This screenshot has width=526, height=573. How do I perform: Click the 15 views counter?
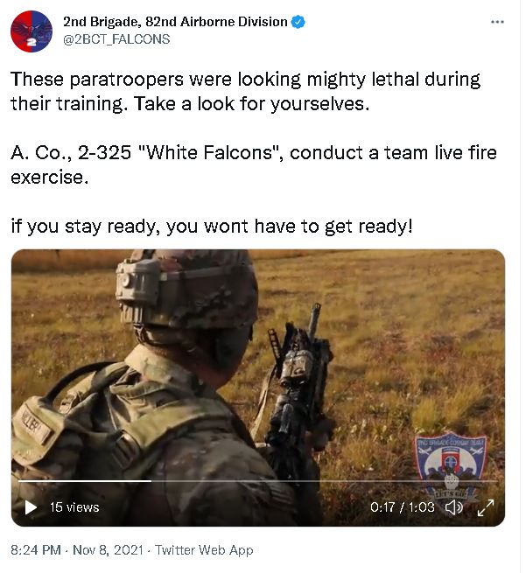pos(74,507)
